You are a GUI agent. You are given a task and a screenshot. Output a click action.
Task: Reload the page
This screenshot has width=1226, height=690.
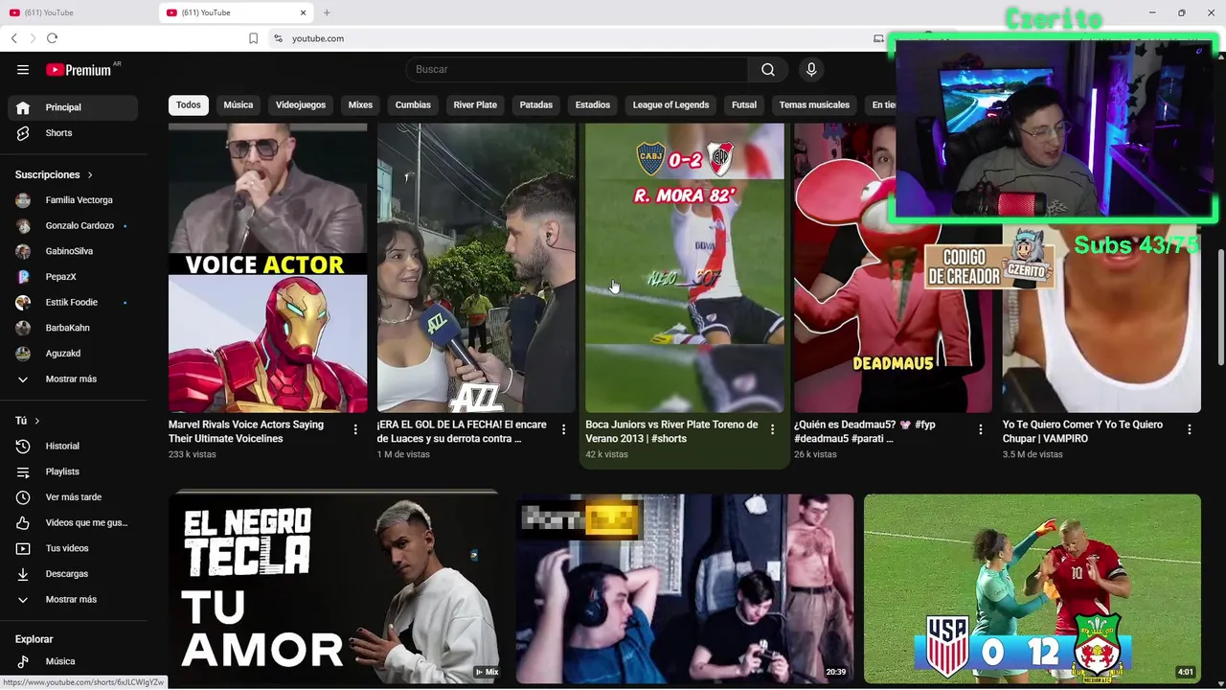click(52, 38)
